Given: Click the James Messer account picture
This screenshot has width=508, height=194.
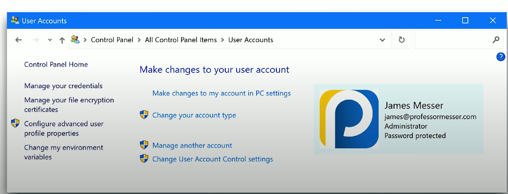Looking at the screenshot, I should [349, 119].
